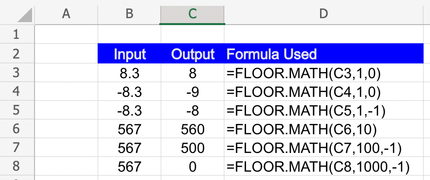The image size is (430, 180).
Task: Select row 4 header
Action: [x=16, y=91]
